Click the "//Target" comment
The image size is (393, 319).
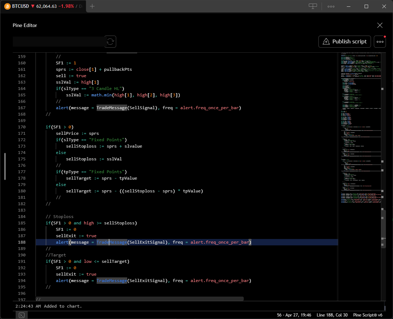coord(56,255)
